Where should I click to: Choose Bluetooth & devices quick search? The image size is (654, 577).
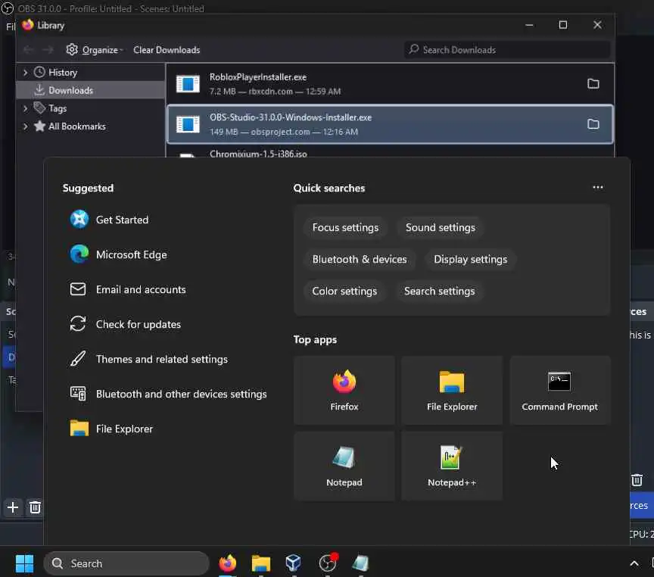(360, 259)
